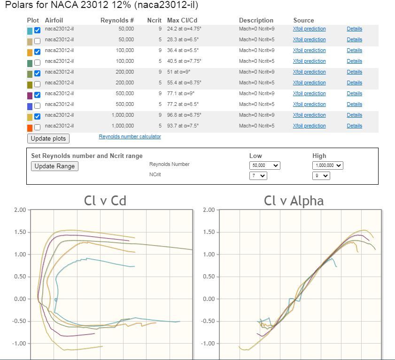395x360 pixels.
Task: Expand the Low NCrit dropdown
Action: (258, 176)
